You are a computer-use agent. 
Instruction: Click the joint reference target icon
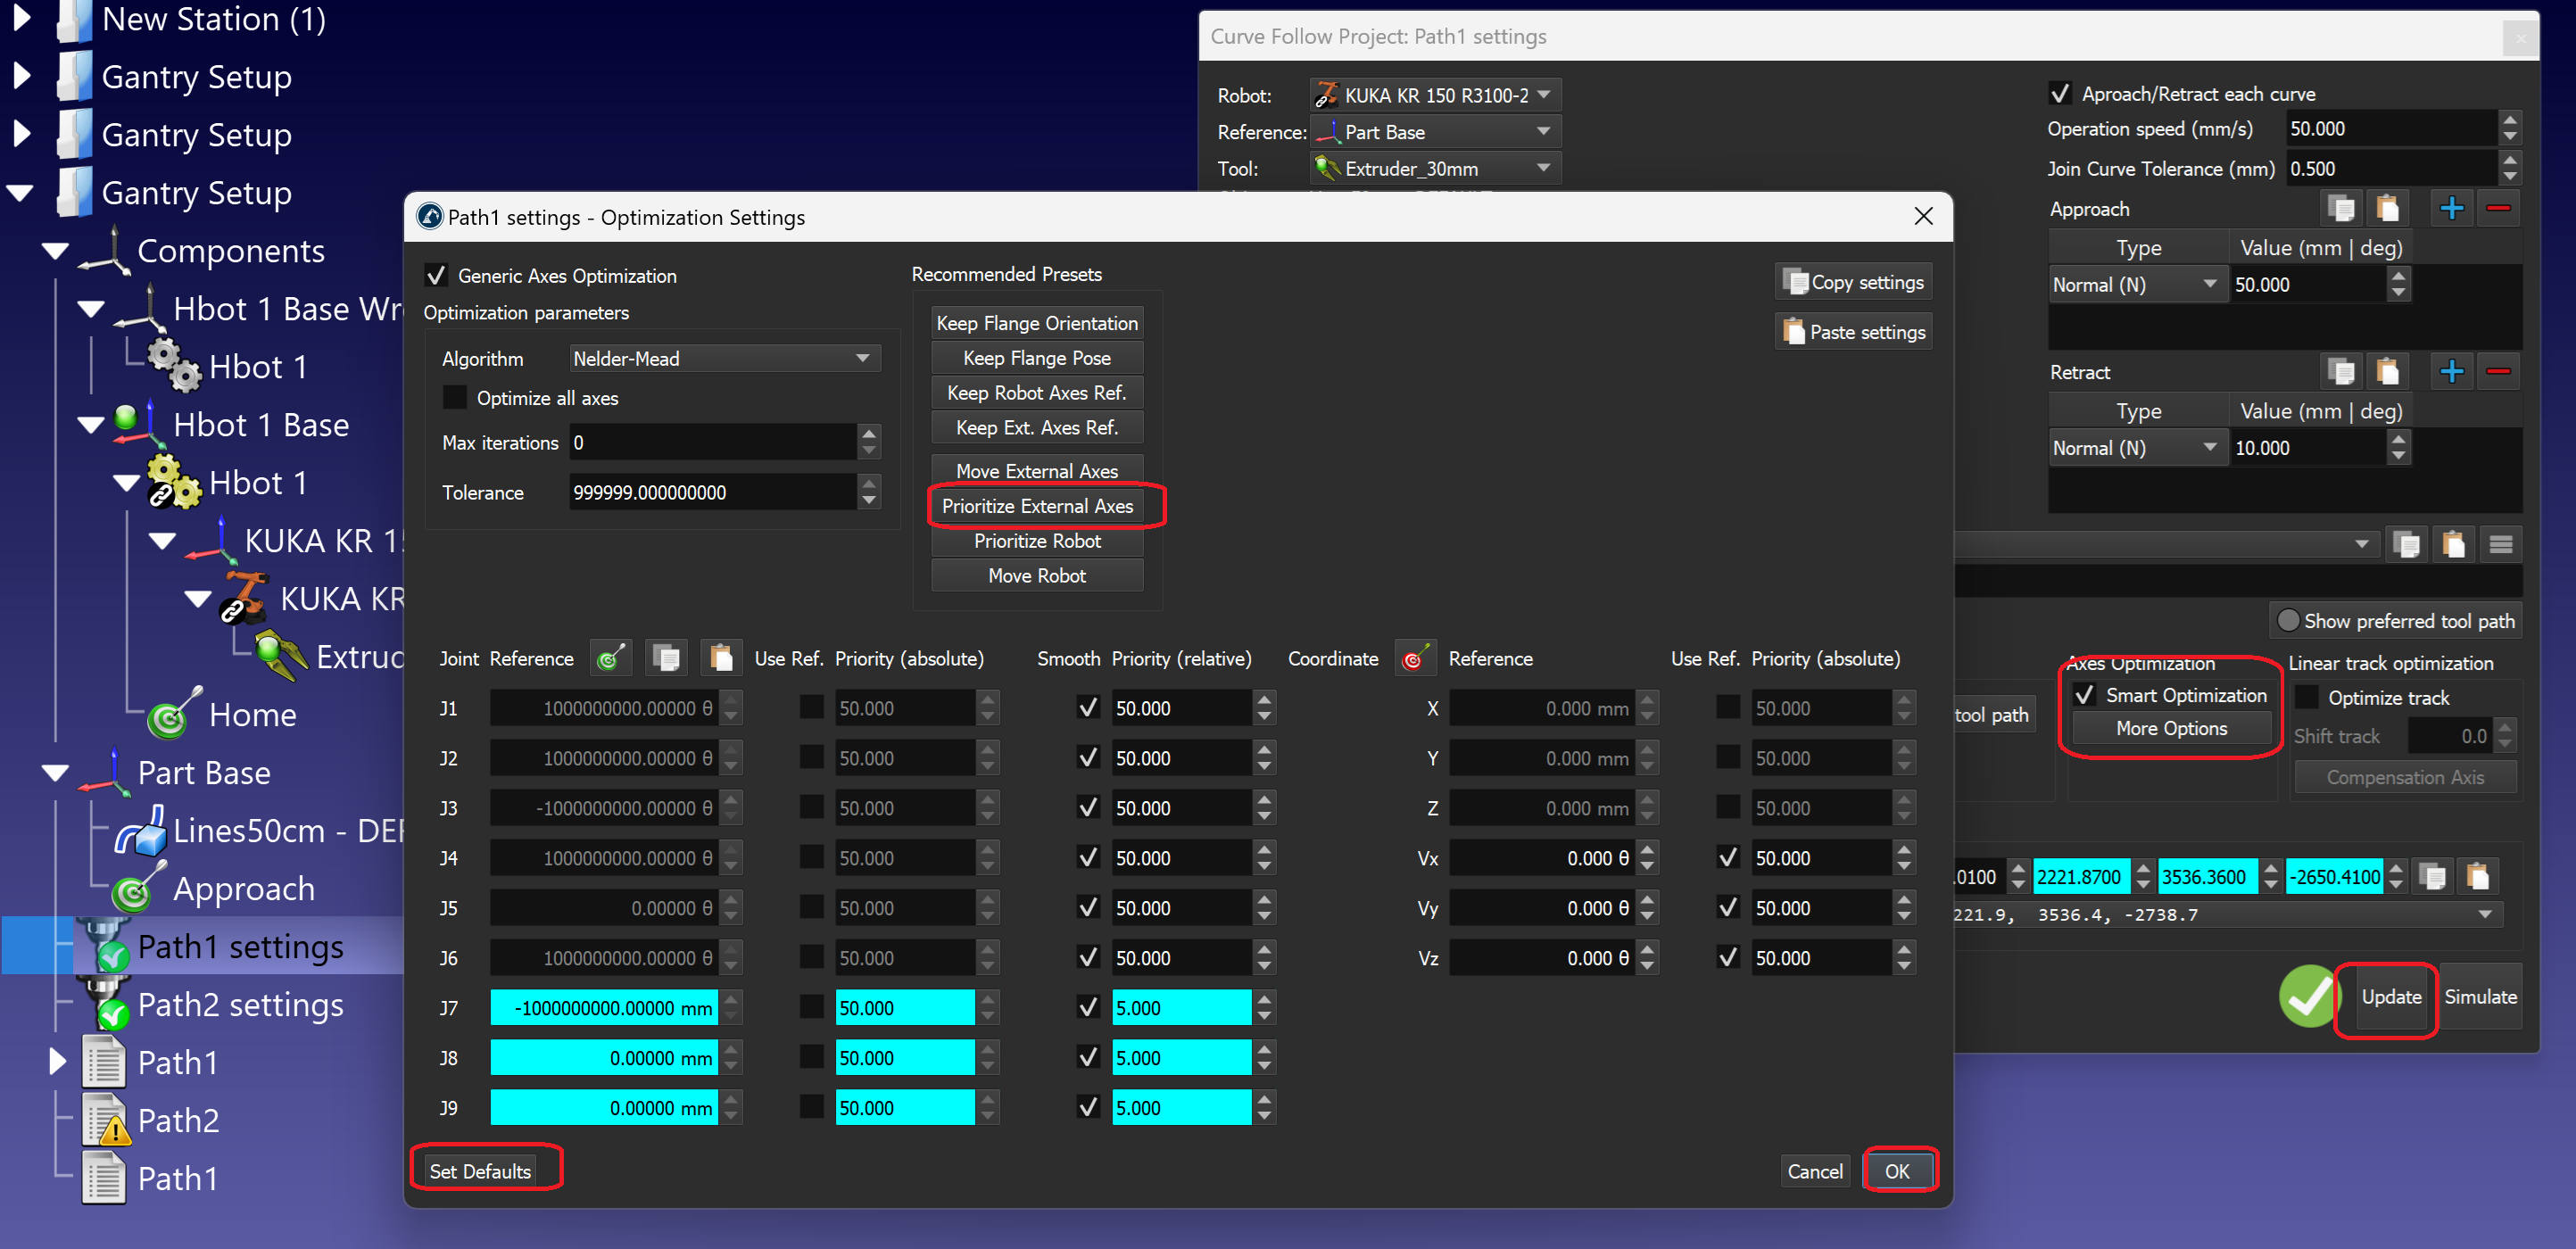[x=611, y=658]
